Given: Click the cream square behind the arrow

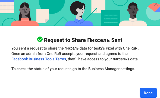Looking at the screenshot, I should (98, 6).
